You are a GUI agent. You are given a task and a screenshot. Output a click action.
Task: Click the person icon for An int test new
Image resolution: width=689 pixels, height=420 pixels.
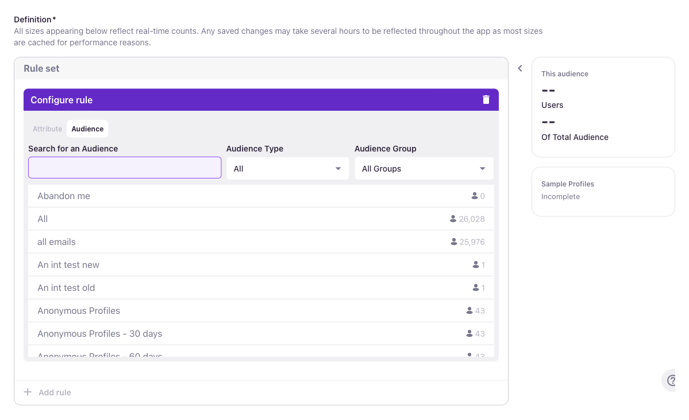click(476, 265)
